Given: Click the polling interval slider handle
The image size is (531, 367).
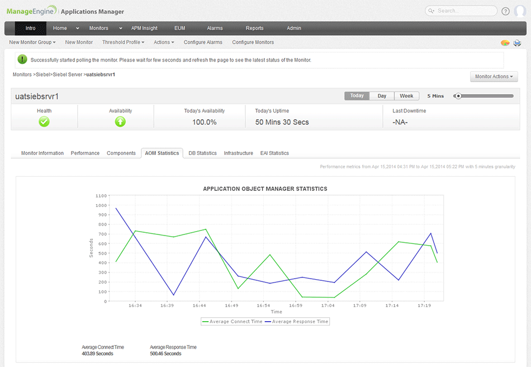Looking at the screenshot, I should tap(458, 96).
